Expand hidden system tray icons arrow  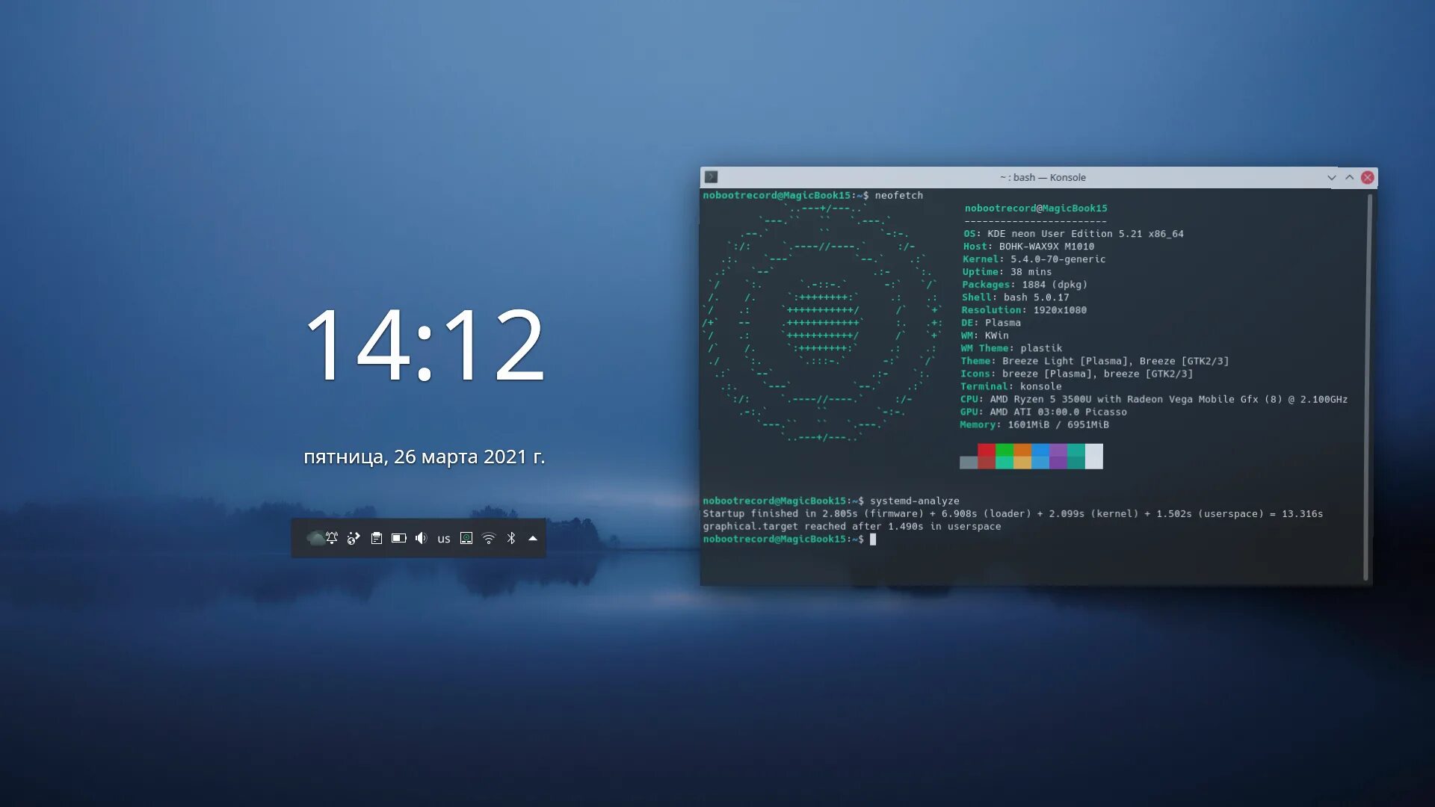pos(533,538)
